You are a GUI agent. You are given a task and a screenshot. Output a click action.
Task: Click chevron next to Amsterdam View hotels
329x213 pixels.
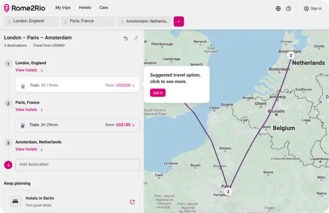pyautogui.click(x=42, y=150)
